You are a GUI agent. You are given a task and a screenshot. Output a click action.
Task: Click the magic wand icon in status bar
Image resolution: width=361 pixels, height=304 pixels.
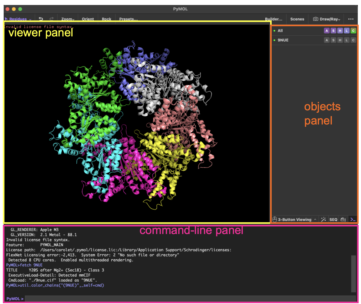[x=323, y=219]
